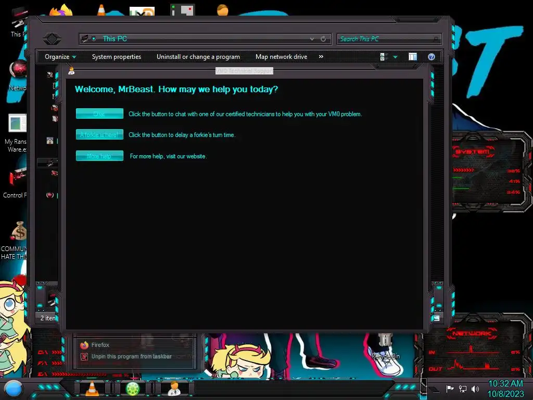The width and height of the screenshot is (533, 400).
Task: Open the doctor support taskbar icon
Action: click(x=174, y=389)
